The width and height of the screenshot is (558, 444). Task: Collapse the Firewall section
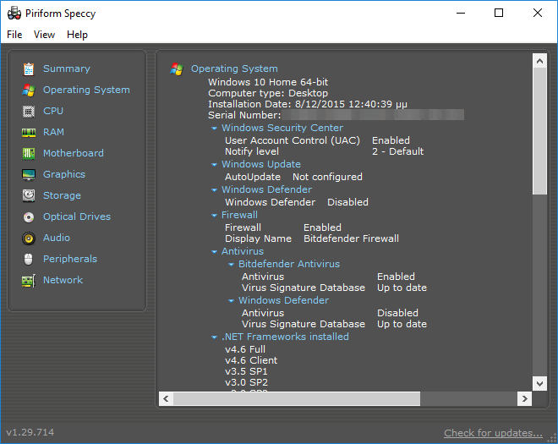214,216
